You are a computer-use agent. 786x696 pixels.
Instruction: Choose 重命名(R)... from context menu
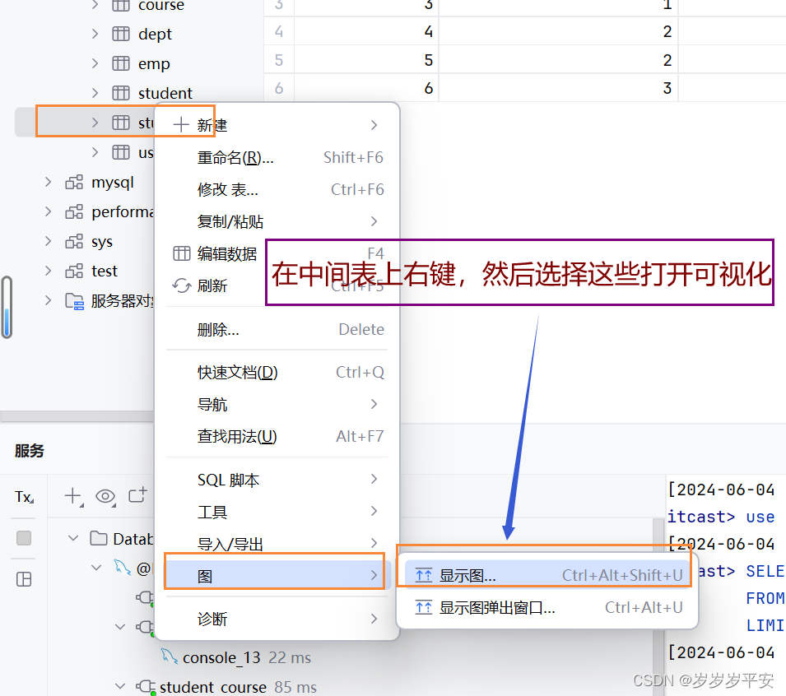pyautogui.click(x=277, y=158)
